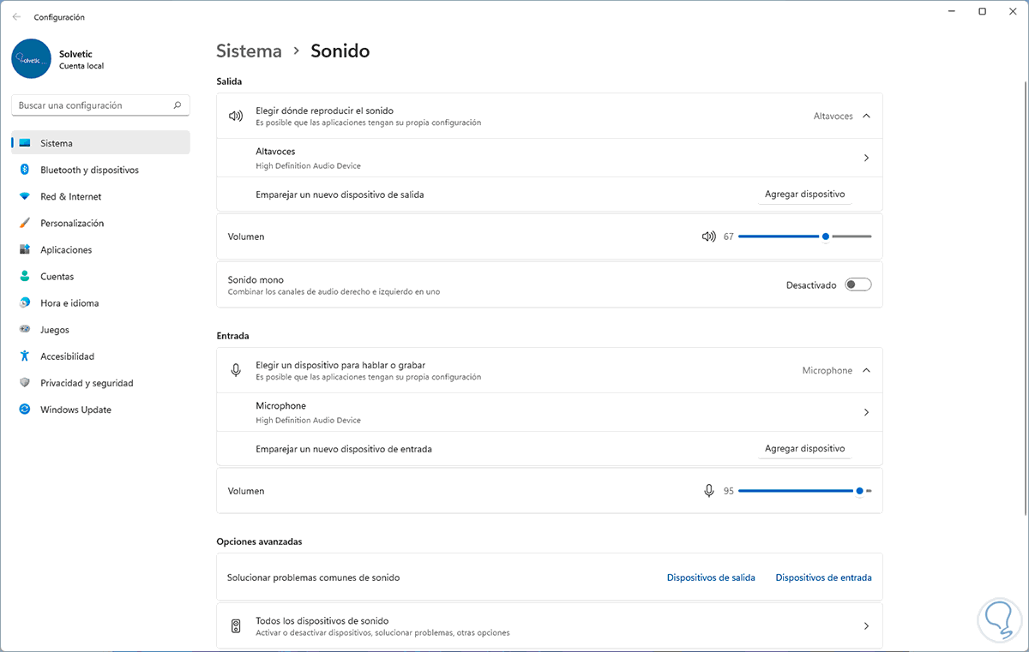Click the Buscar una configuración field
This screenshot has height=652, width=1029.
[x=93, y=105]
